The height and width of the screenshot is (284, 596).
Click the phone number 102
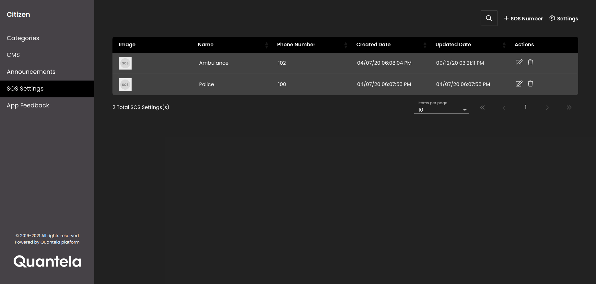click(x=282, y=63)
